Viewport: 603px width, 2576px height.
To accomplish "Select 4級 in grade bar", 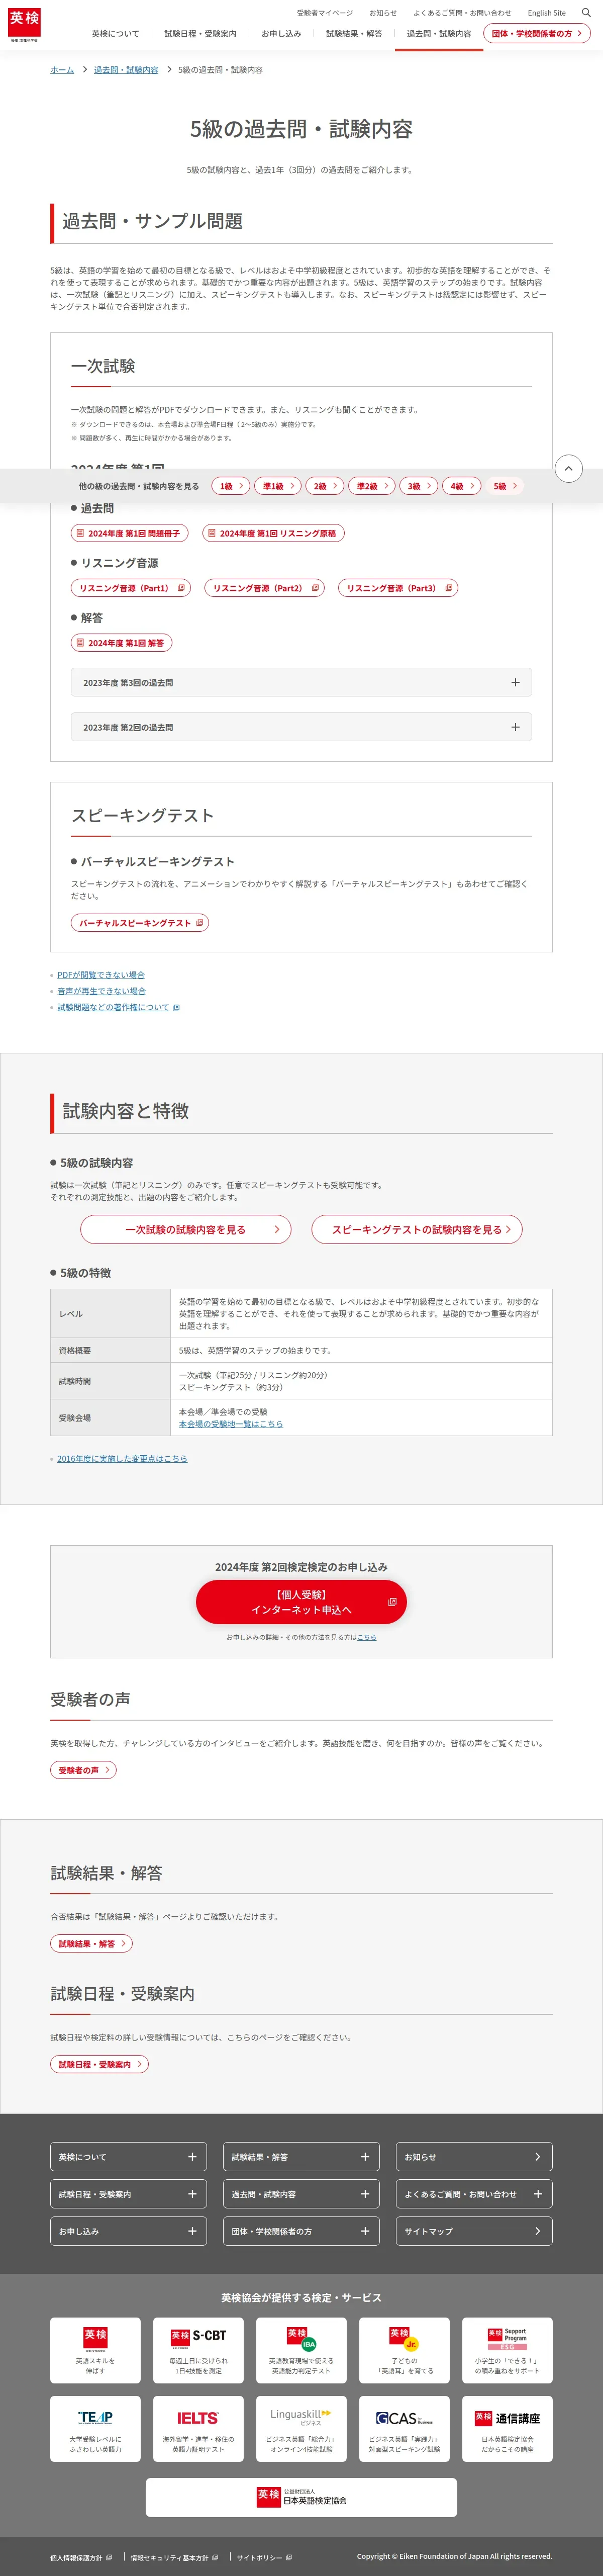I will click(x=461, y=486).
